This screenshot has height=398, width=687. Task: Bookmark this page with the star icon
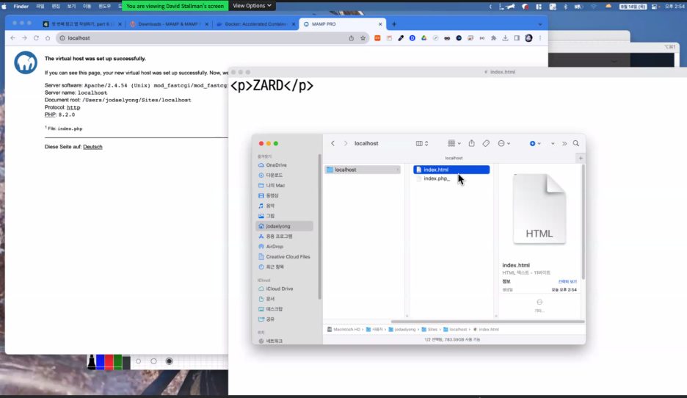pos(363,38)
